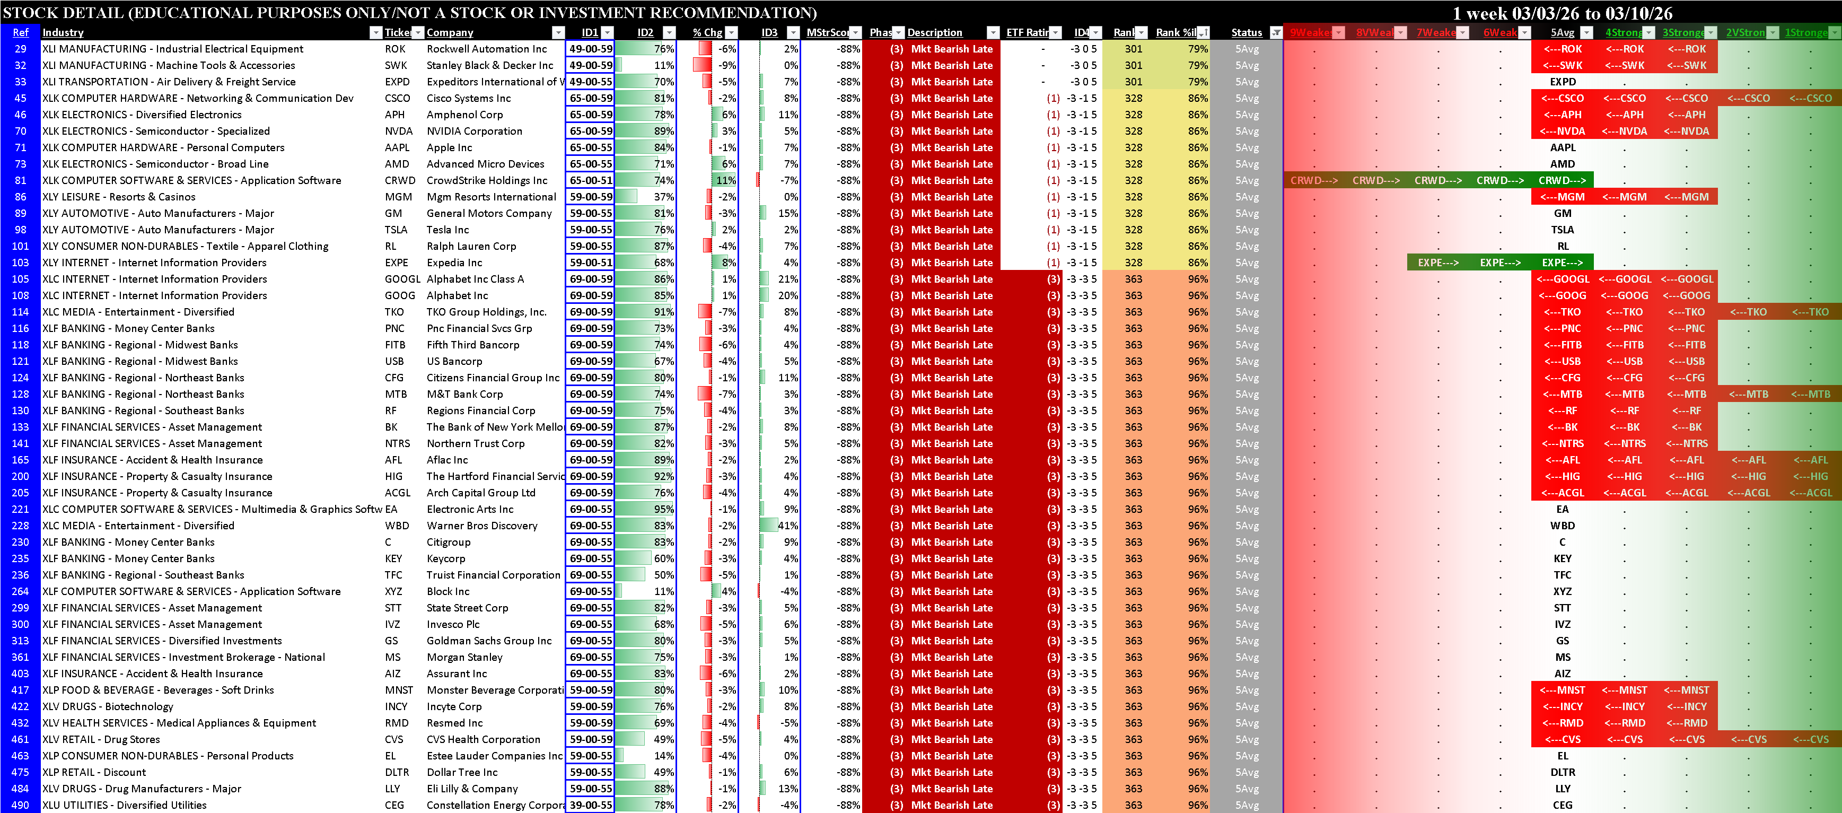Open the Industry column filter dropdown

[375, 32]
